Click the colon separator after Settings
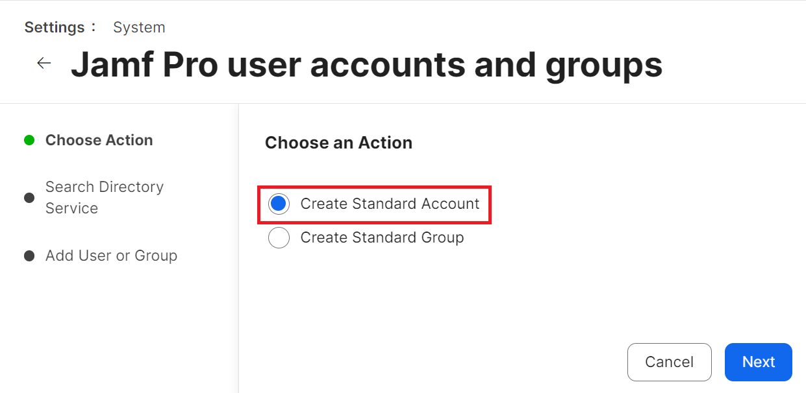806x393 pixels. pos(94,27)
